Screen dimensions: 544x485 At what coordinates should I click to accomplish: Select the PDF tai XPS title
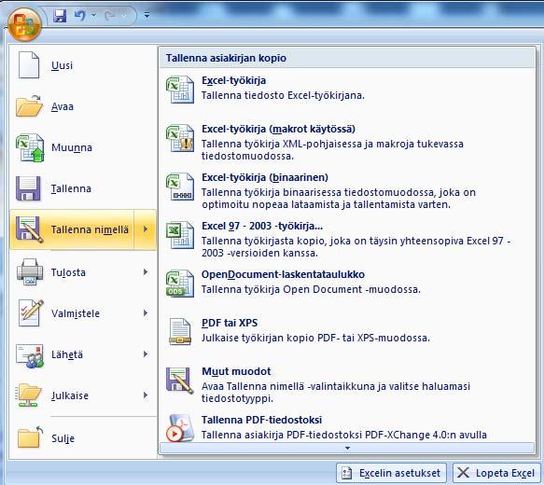pyautogui.click(x=230, y=323)
